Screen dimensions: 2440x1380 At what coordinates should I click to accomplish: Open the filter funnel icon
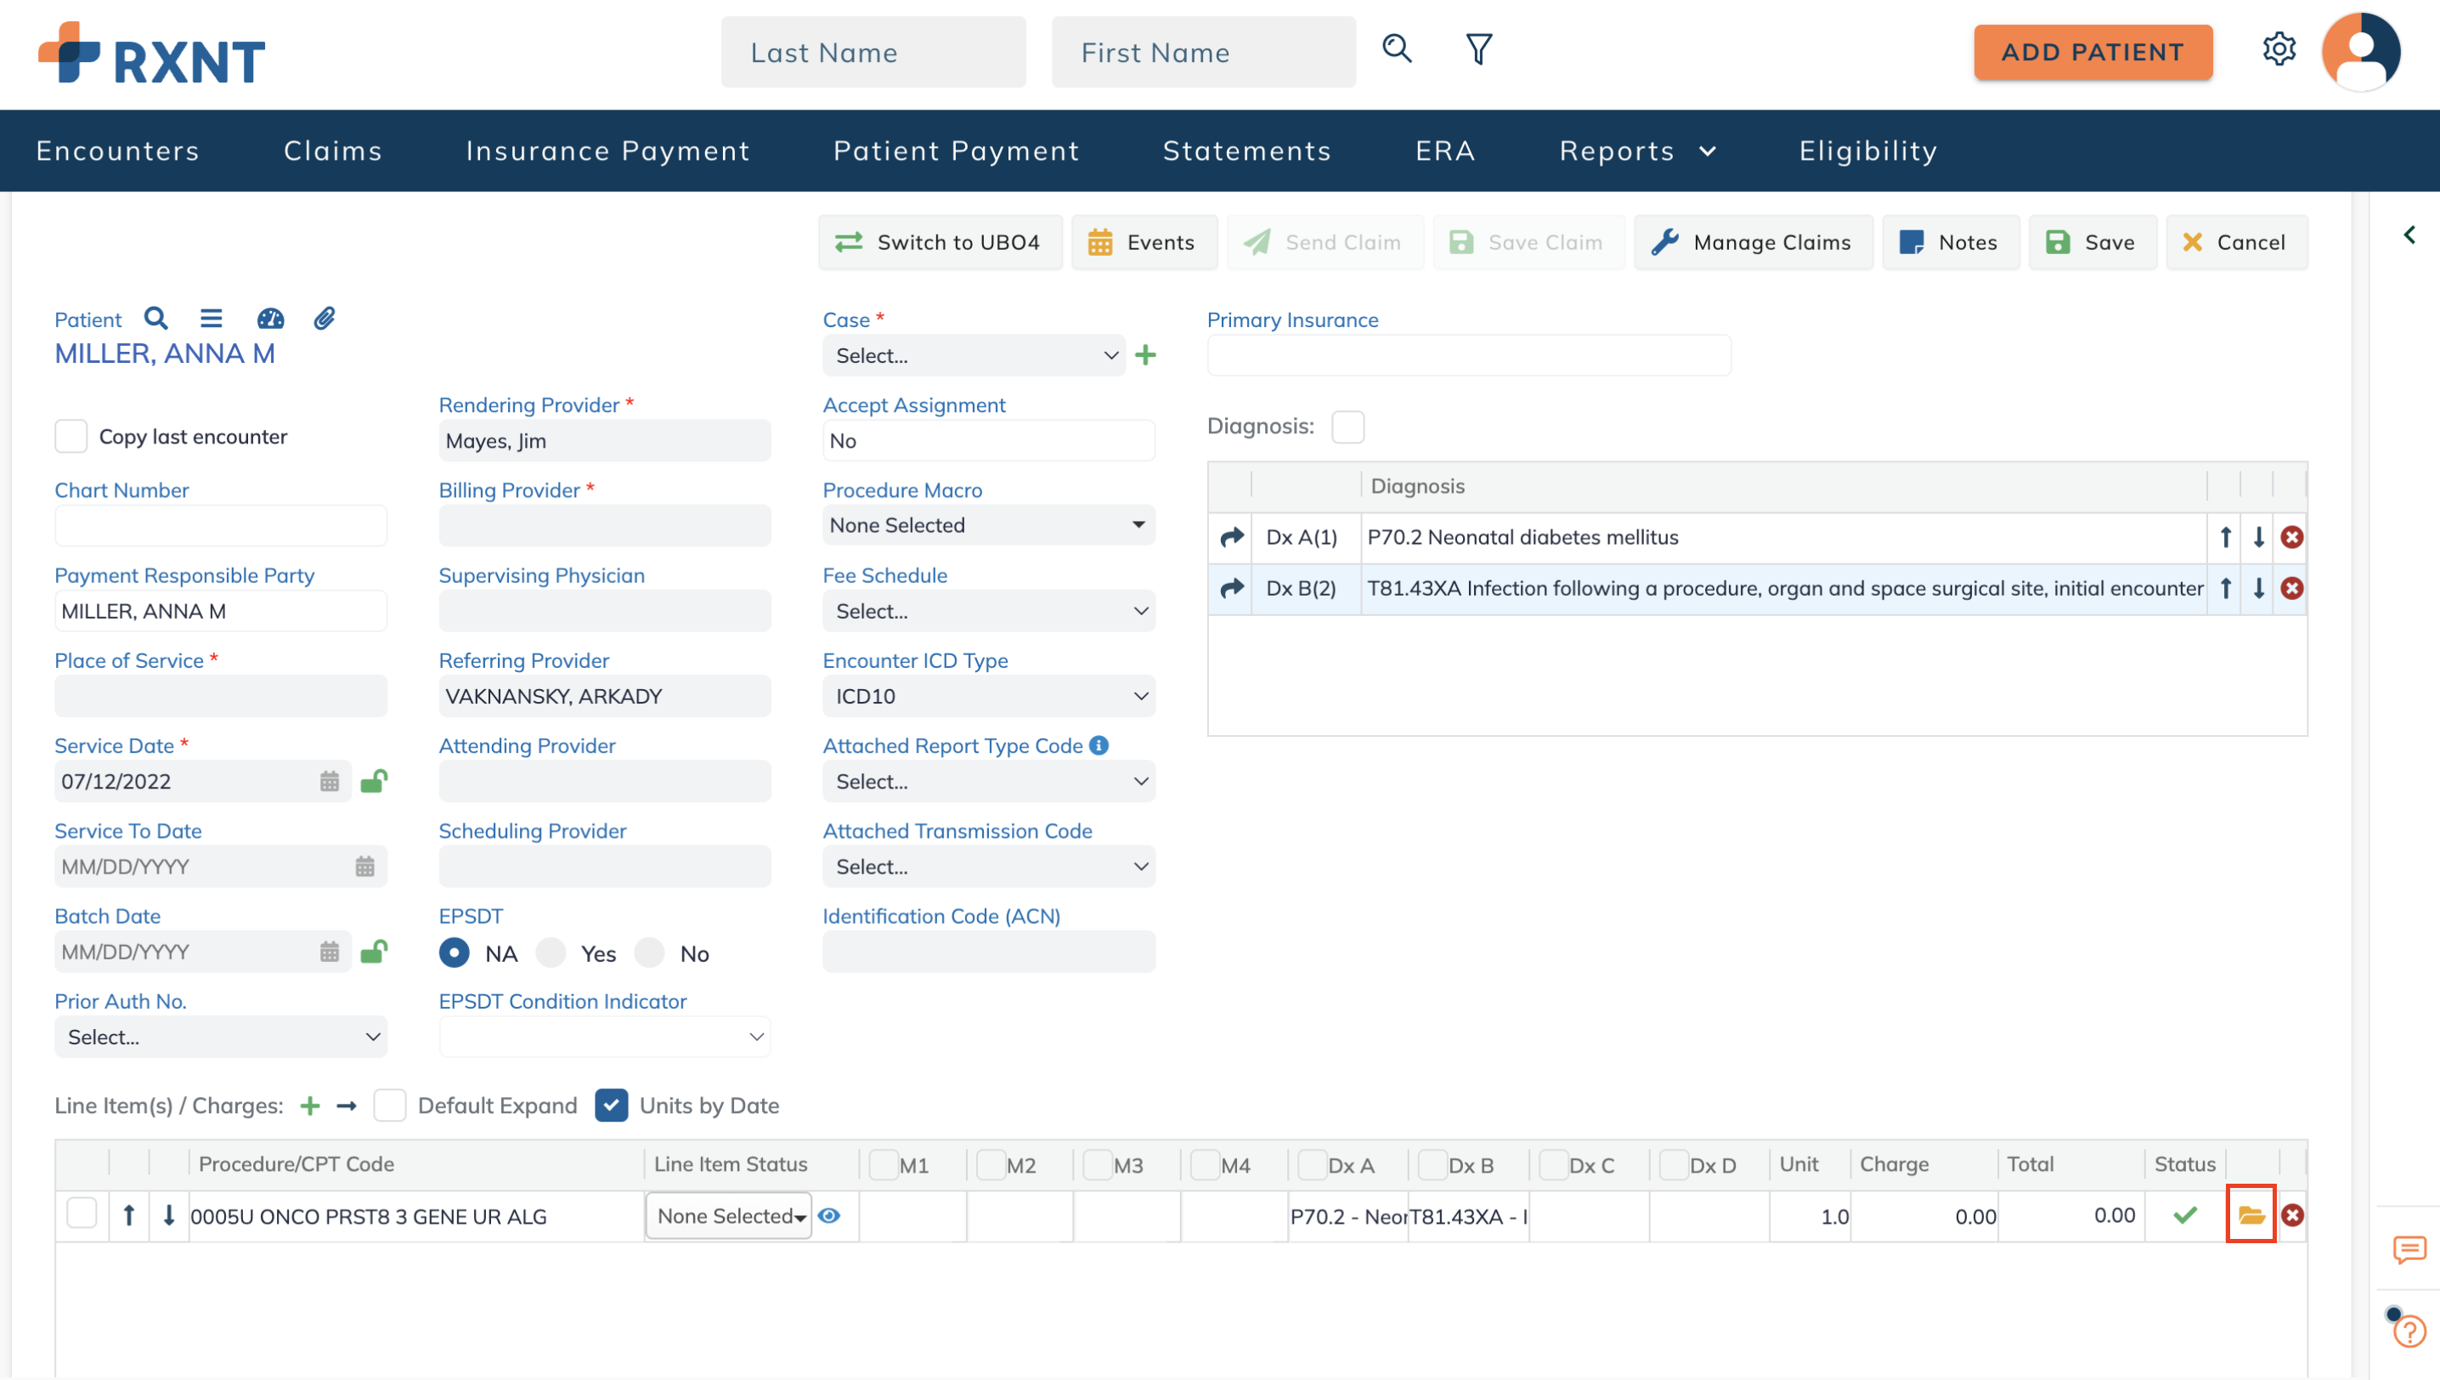(1478, 48)
